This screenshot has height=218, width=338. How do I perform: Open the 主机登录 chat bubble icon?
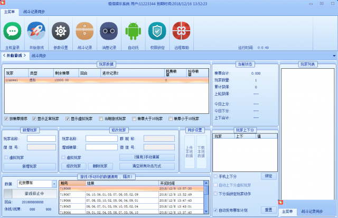coord(12,32)
